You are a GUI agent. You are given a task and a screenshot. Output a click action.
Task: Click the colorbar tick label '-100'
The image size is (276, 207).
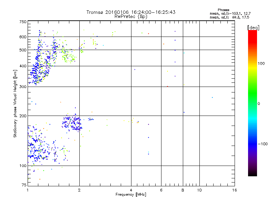(263, 144)
